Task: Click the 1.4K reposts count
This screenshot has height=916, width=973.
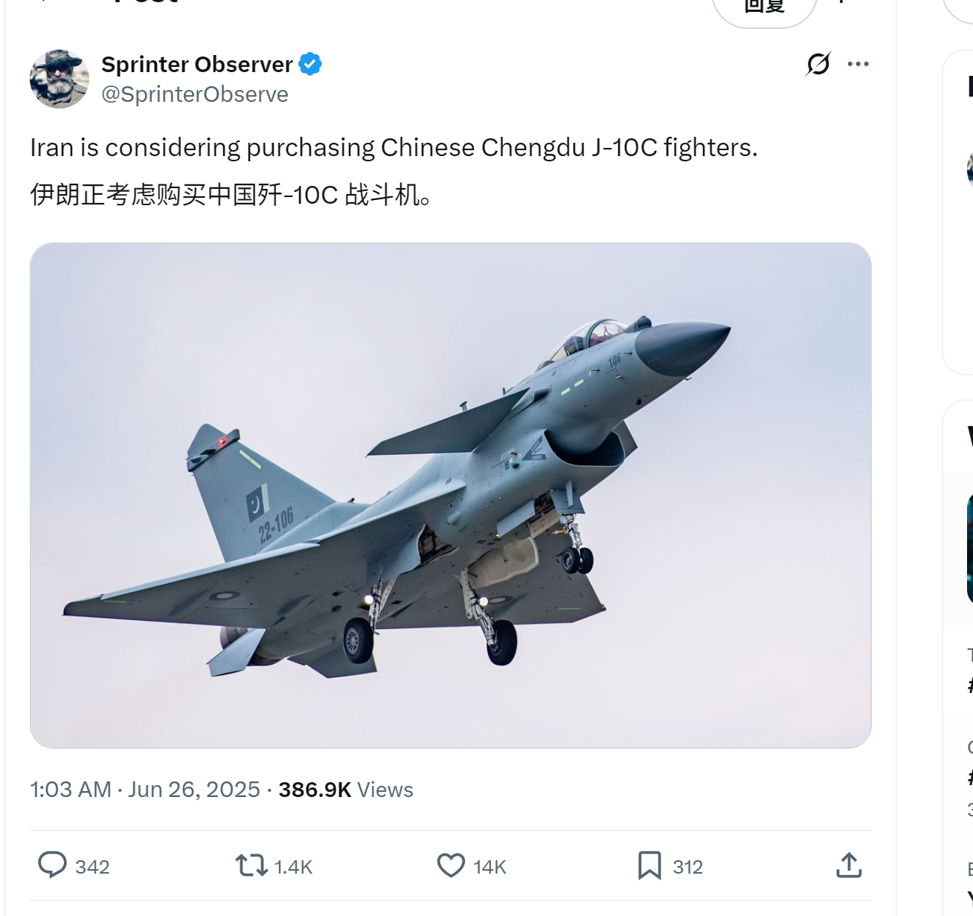Action: (x=293, y=867)
